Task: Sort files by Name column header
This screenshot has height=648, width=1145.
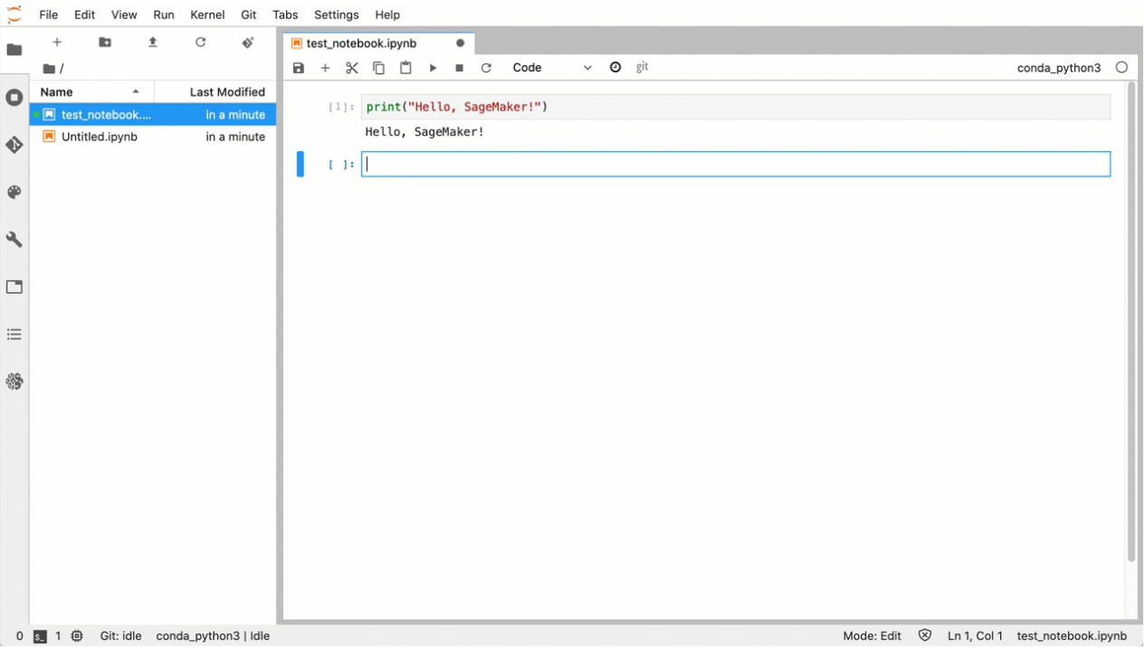Action: tap(91, 92)
